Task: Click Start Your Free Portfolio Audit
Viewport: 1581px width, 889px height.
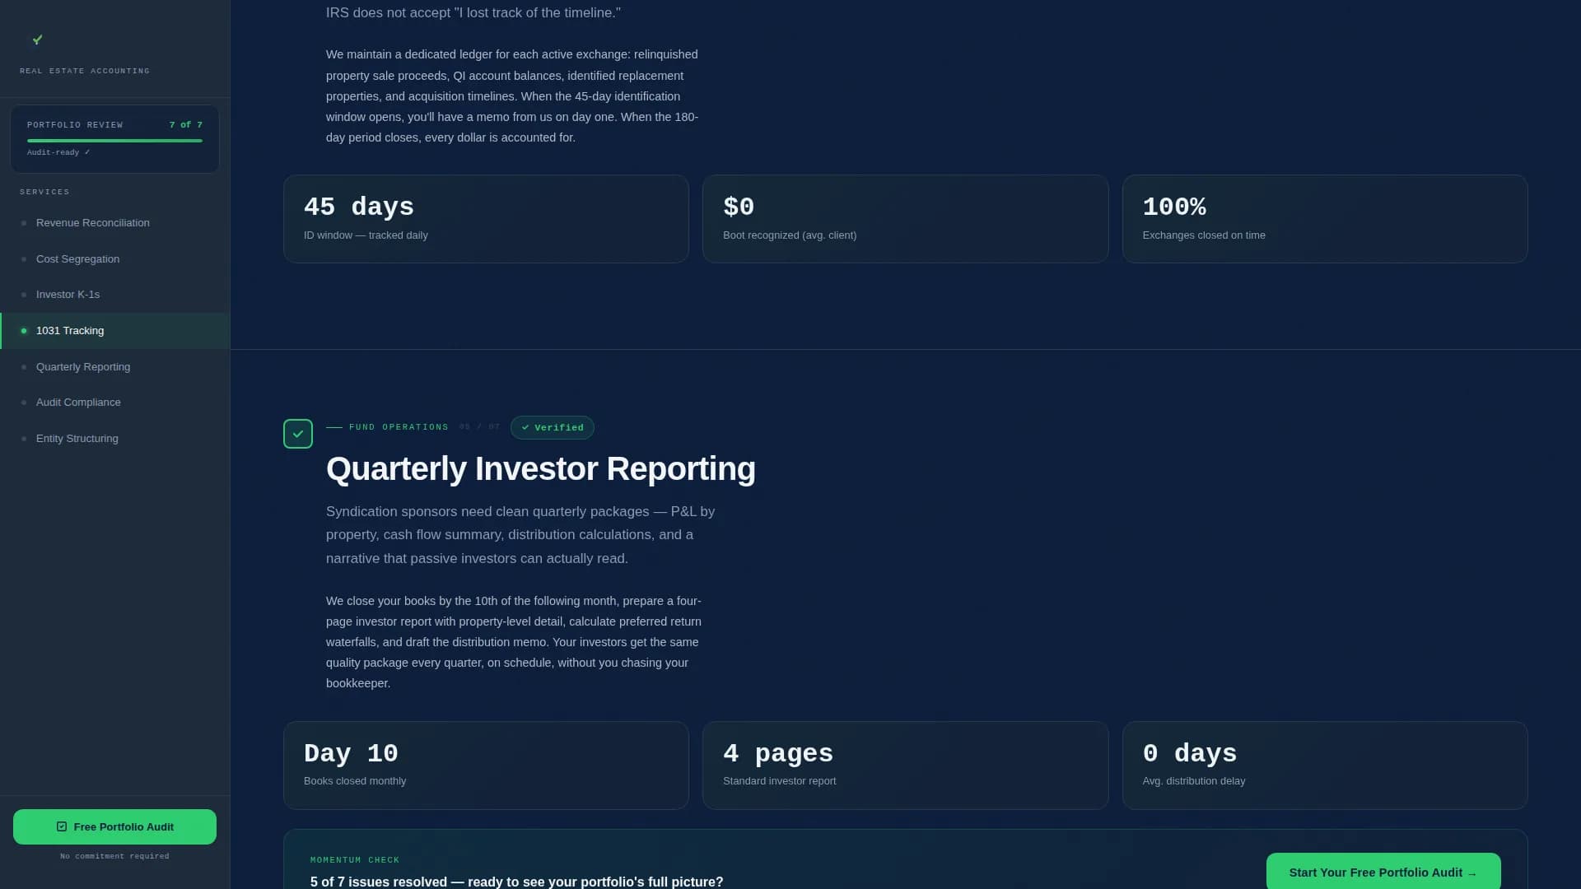Action: (x=1382, y=872)
